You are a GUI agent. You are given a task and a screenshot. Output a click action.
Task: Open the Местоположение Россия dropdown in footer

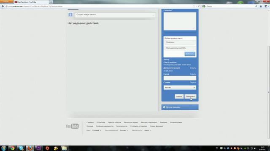click(124, 130)
